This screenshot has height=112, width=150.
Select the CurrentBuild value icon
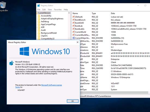(73, 32)
